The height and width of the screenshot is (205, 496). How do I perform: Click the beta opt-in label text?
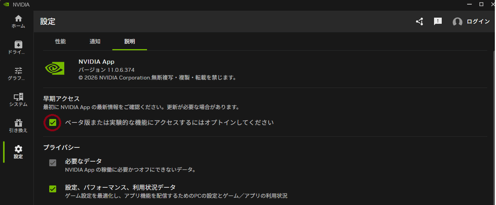(x=169, y=123)
